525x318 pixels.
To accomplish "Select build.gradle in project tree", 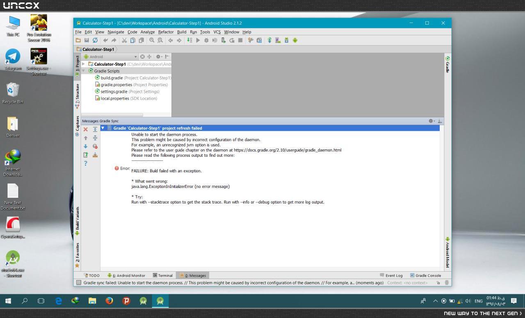I will pyautogui.click(x=133, y=78).
